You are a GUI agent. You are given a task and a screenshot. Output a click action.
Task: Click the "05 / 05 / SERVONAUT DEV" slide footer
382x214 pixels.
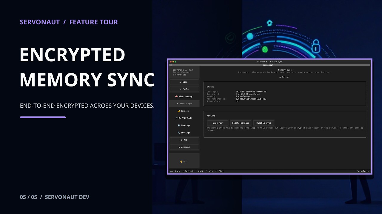point(55,197)
